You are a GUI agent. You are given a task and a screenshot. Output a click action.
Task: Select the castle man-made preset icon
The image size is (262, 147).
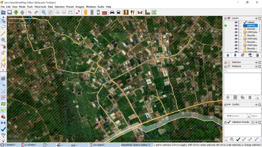click(140, 12)
